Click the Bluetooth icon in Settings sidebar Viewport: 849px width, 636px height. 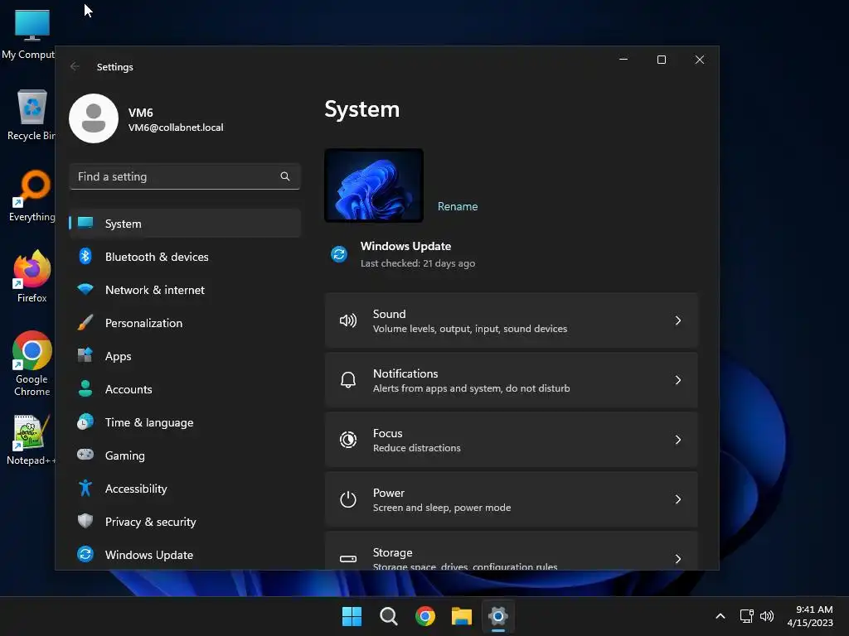point(85,257)
